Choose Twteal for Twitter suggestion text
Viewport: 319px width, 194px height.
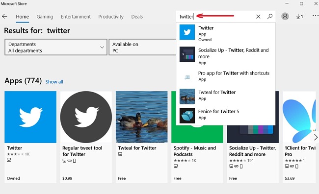click(217, 95)
